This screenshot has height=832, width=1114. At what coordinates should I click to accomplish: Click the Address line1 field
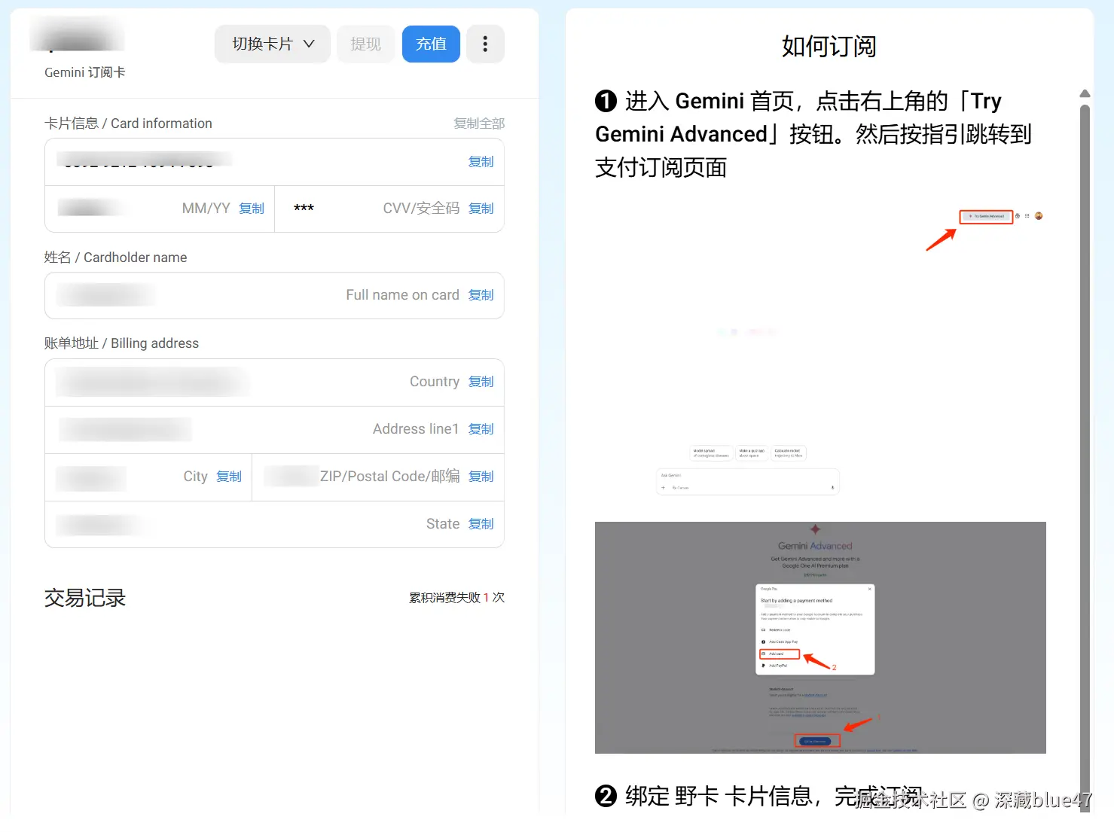pos(274,429)
